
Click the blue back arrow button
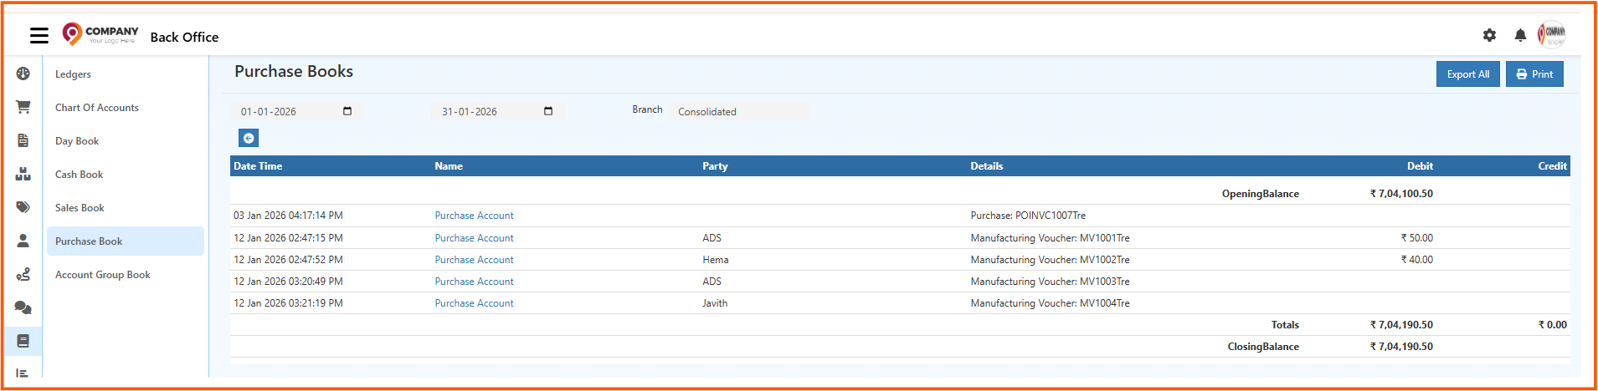pyautogui.click(x=249, y=138)
